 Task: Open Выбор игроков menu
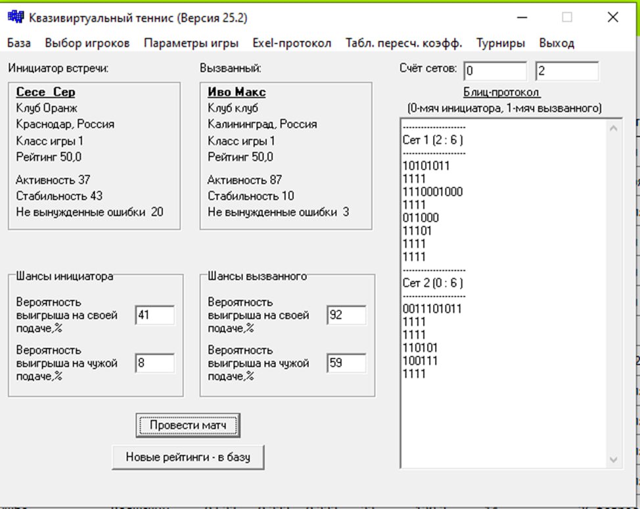87,43
